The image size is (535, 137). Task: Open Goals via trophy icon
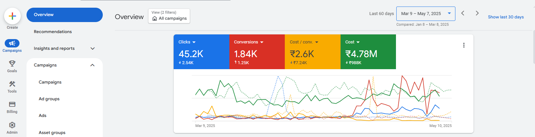tap(12, 63)
